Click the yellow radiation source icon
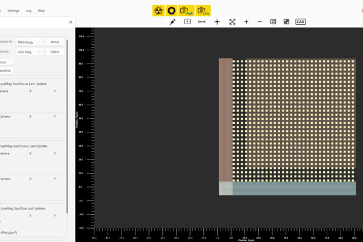363x242 pixels. (159, 11)
